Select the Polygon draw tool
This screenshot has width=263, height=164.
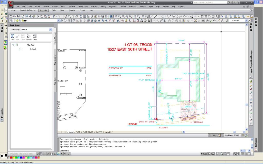pos(163,16)
